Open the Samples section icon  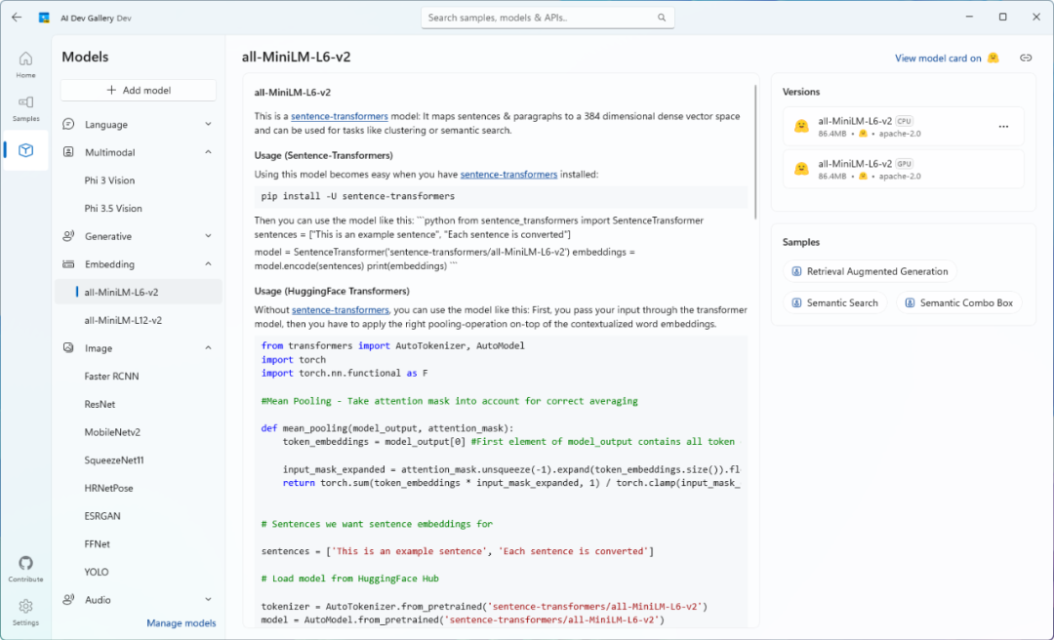[x=25, y=107]
